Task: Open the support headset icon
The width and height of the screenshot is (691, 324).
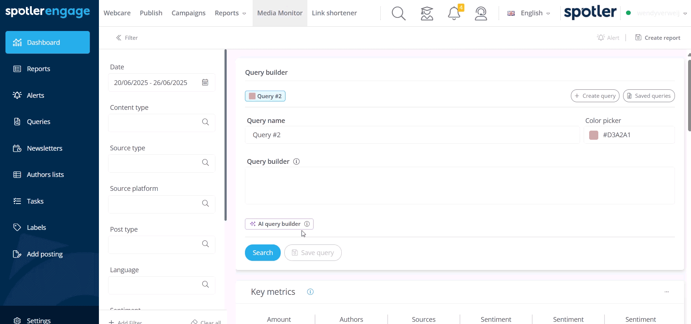Action: point(481,13)
